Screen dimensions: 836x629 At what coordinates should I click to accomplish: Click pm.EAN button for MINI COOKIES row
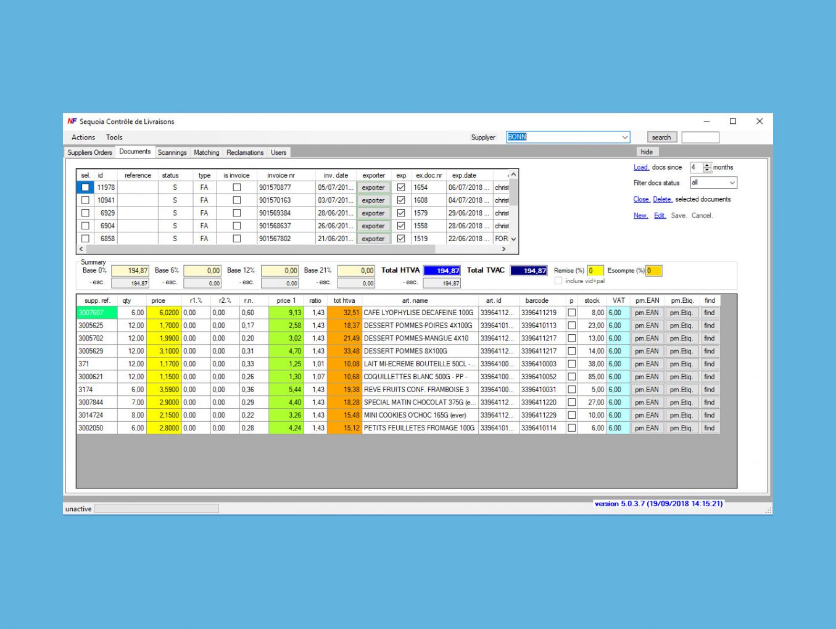647,415
